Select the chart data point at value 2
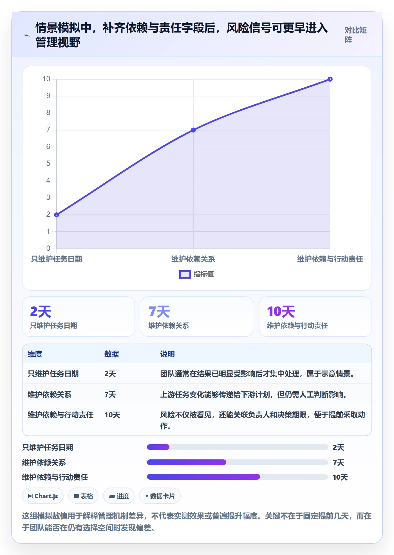 click(57, 215)
